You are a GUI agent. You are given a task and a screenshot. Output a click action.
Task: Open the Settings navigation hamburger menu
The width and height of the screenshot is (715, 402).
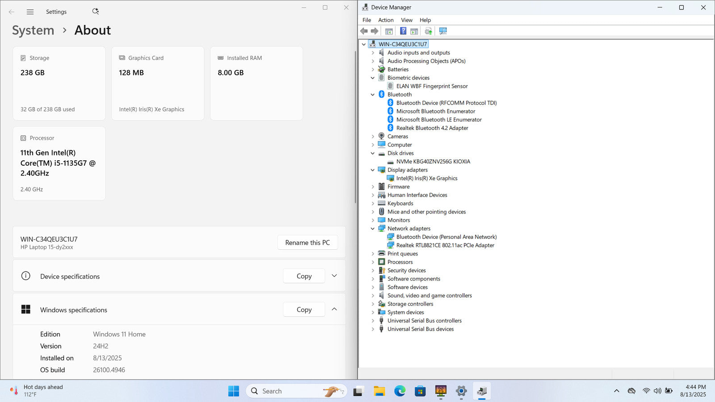(x=30, y=12)
